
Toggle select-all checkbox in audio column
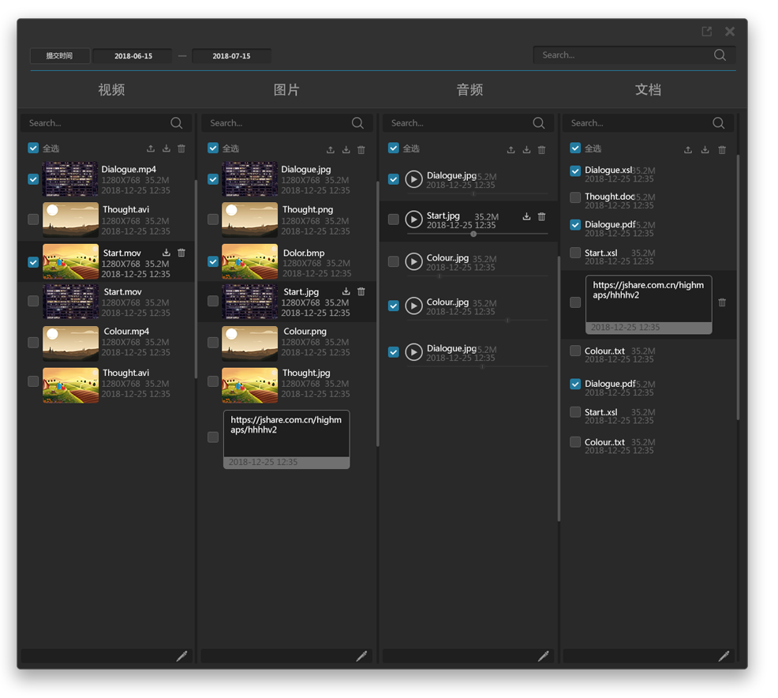coord(394,148)
